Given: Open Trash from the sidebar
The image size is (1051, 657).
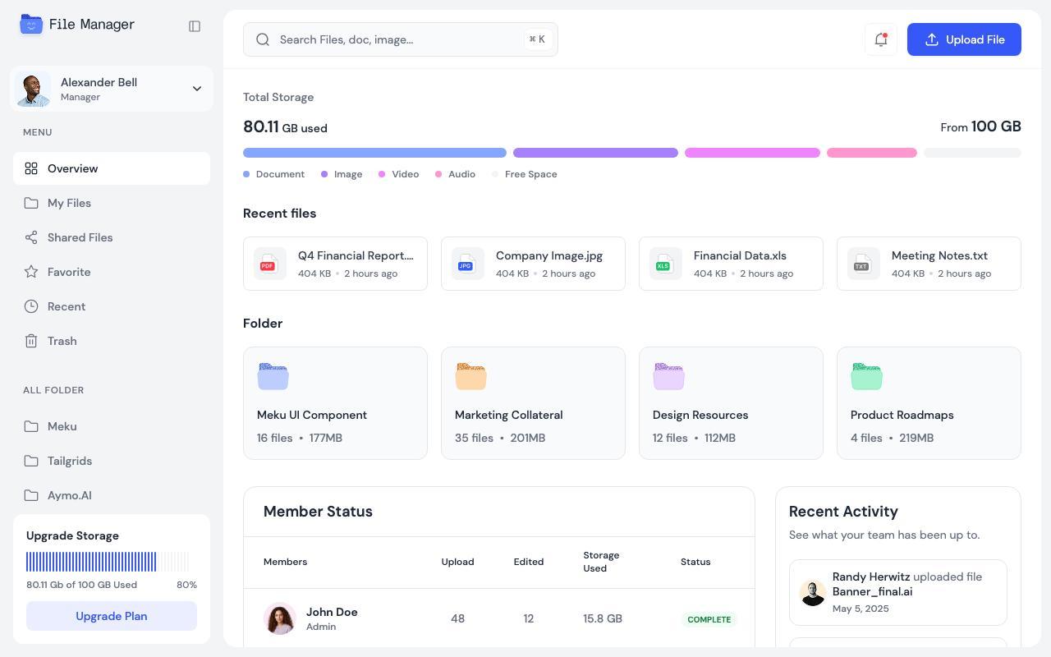Looking at the screenshot, I should click(x=112, y=341).
